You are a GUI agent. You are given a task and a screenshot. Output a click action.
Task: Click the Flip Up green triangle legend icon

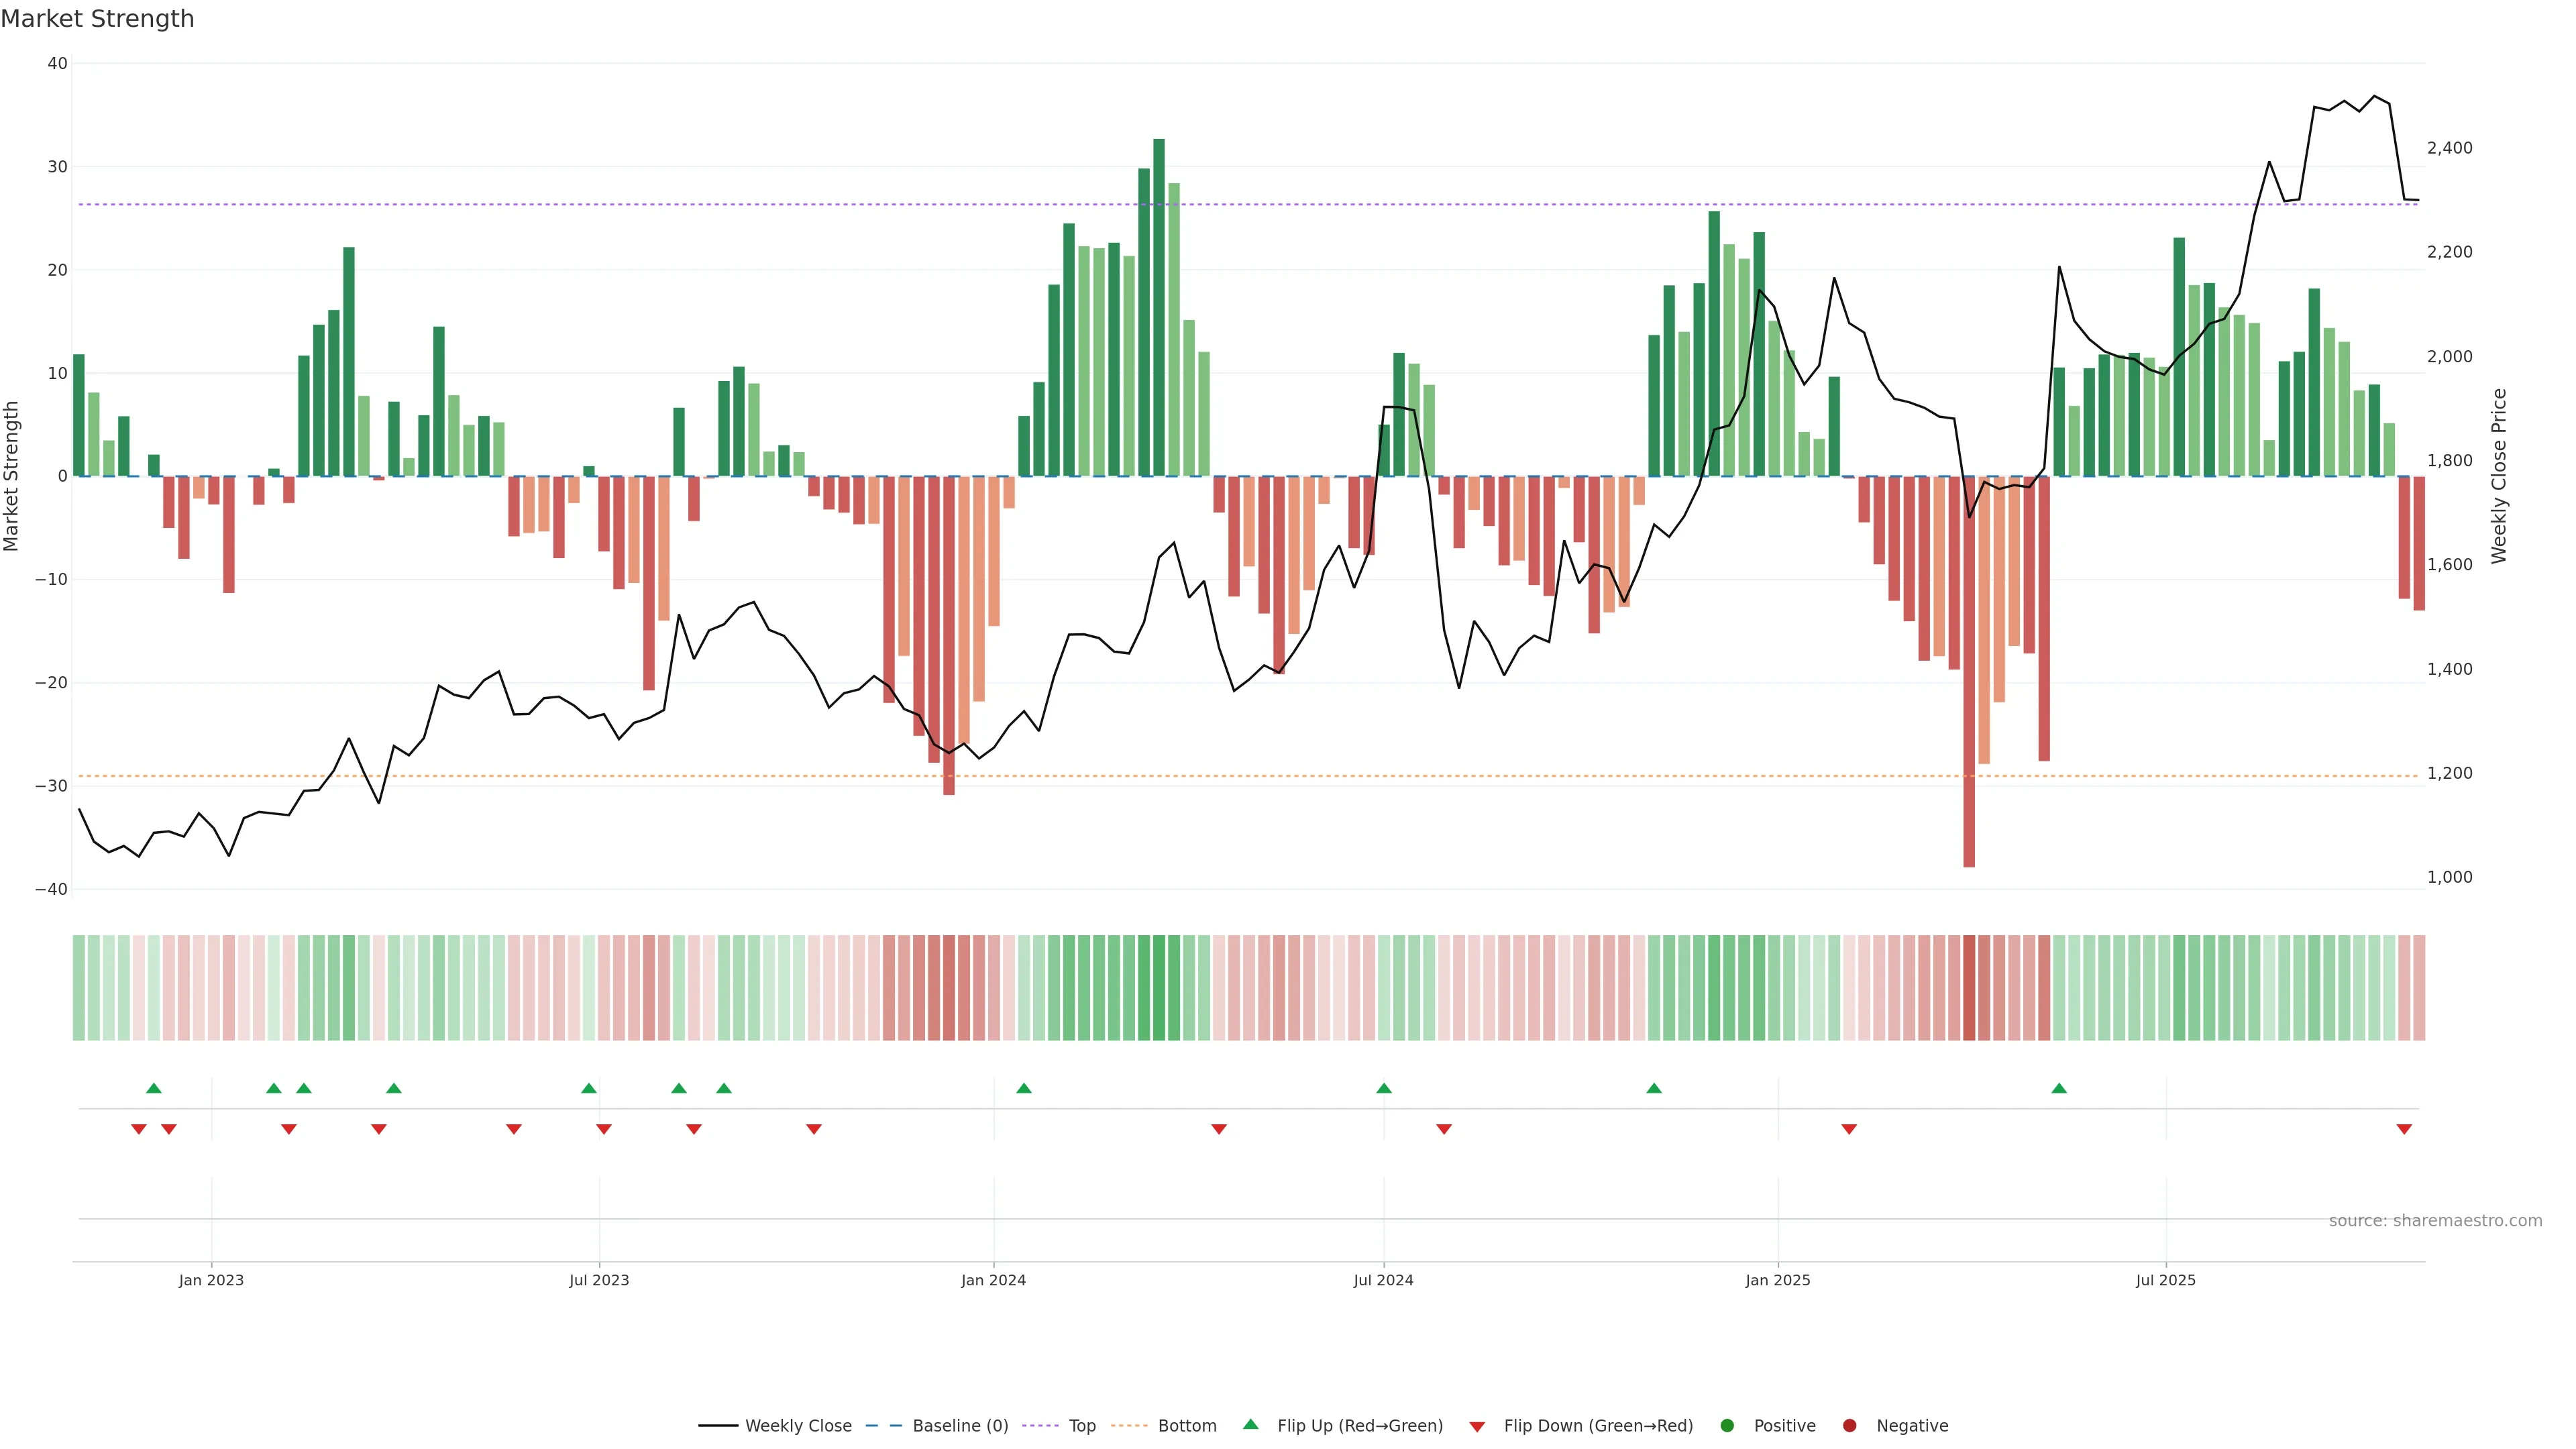pyautogui.click(x=1250, y=1424)
